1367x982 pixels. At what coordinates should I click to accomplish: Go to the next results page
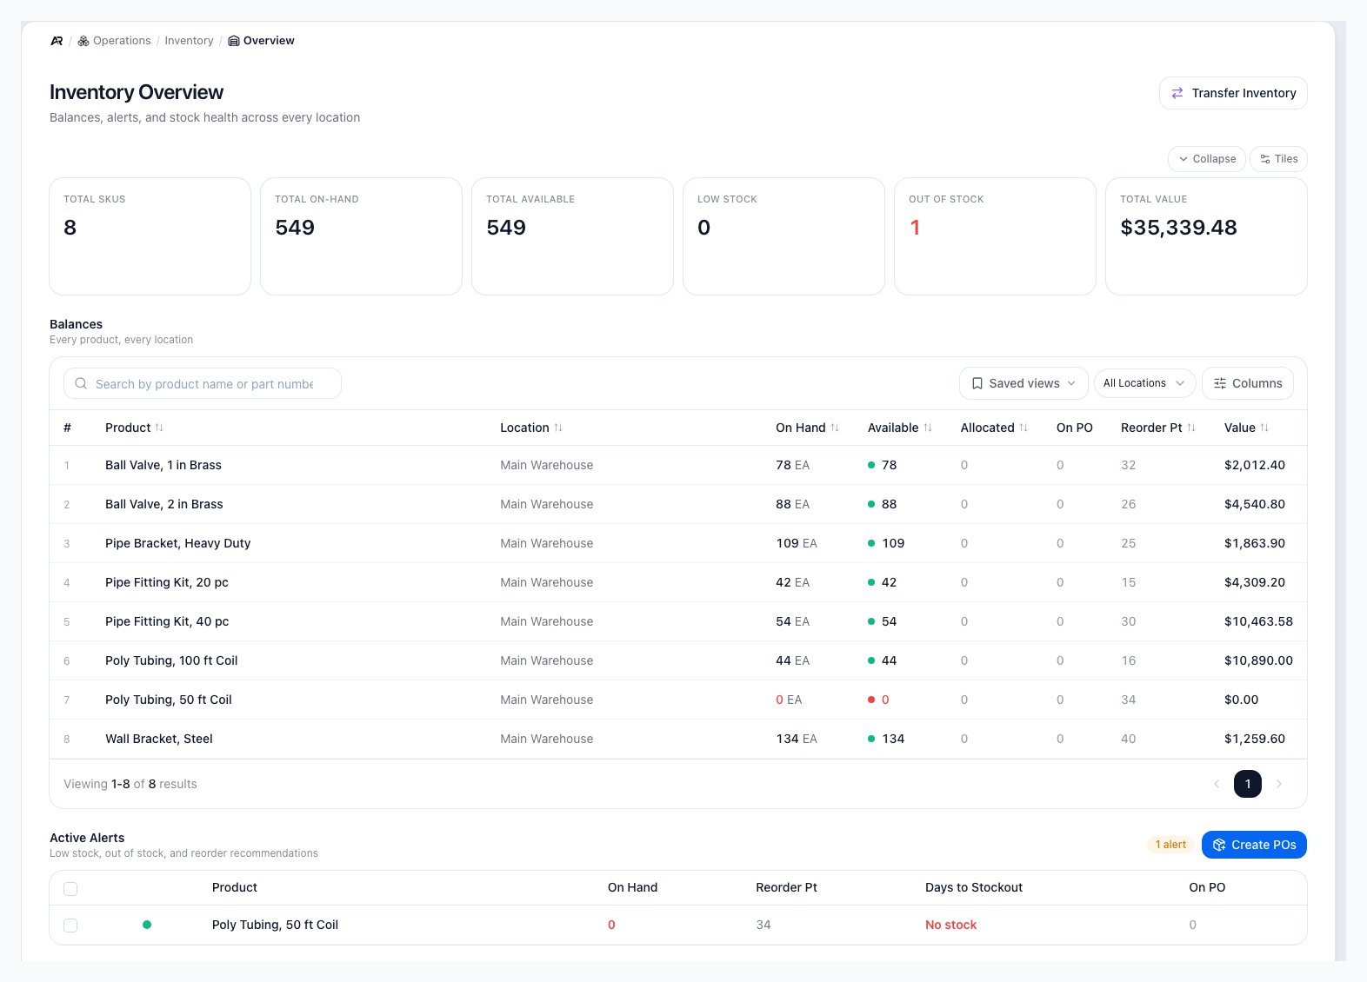click(1279, 784)
